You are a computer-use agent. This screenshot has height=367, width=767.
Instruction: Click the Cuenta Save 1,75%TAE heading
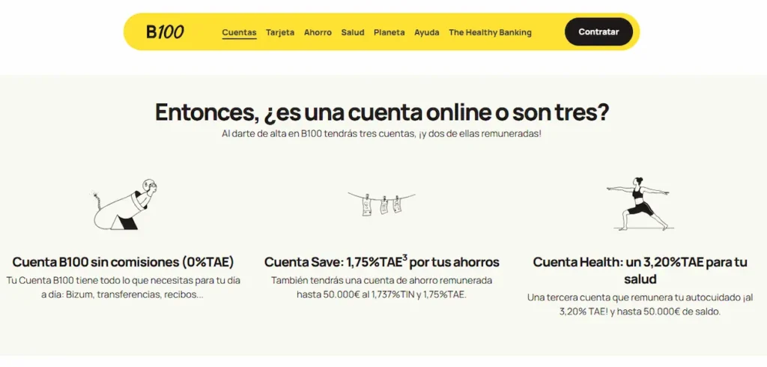[x=381, y=262]
